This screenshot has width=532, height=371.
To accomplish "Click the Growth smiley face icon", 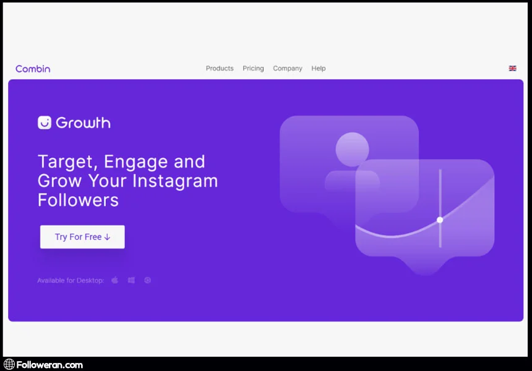I will (x=45, y=122).
